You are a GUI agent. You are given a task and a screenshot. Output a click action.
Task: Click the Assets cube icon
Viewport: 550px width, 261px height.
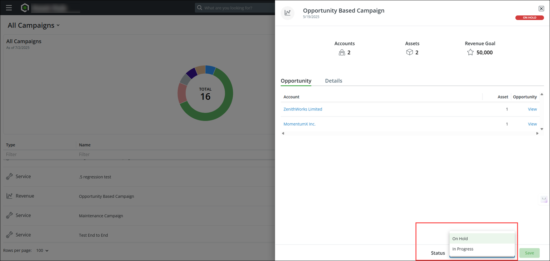click(409, 52)
